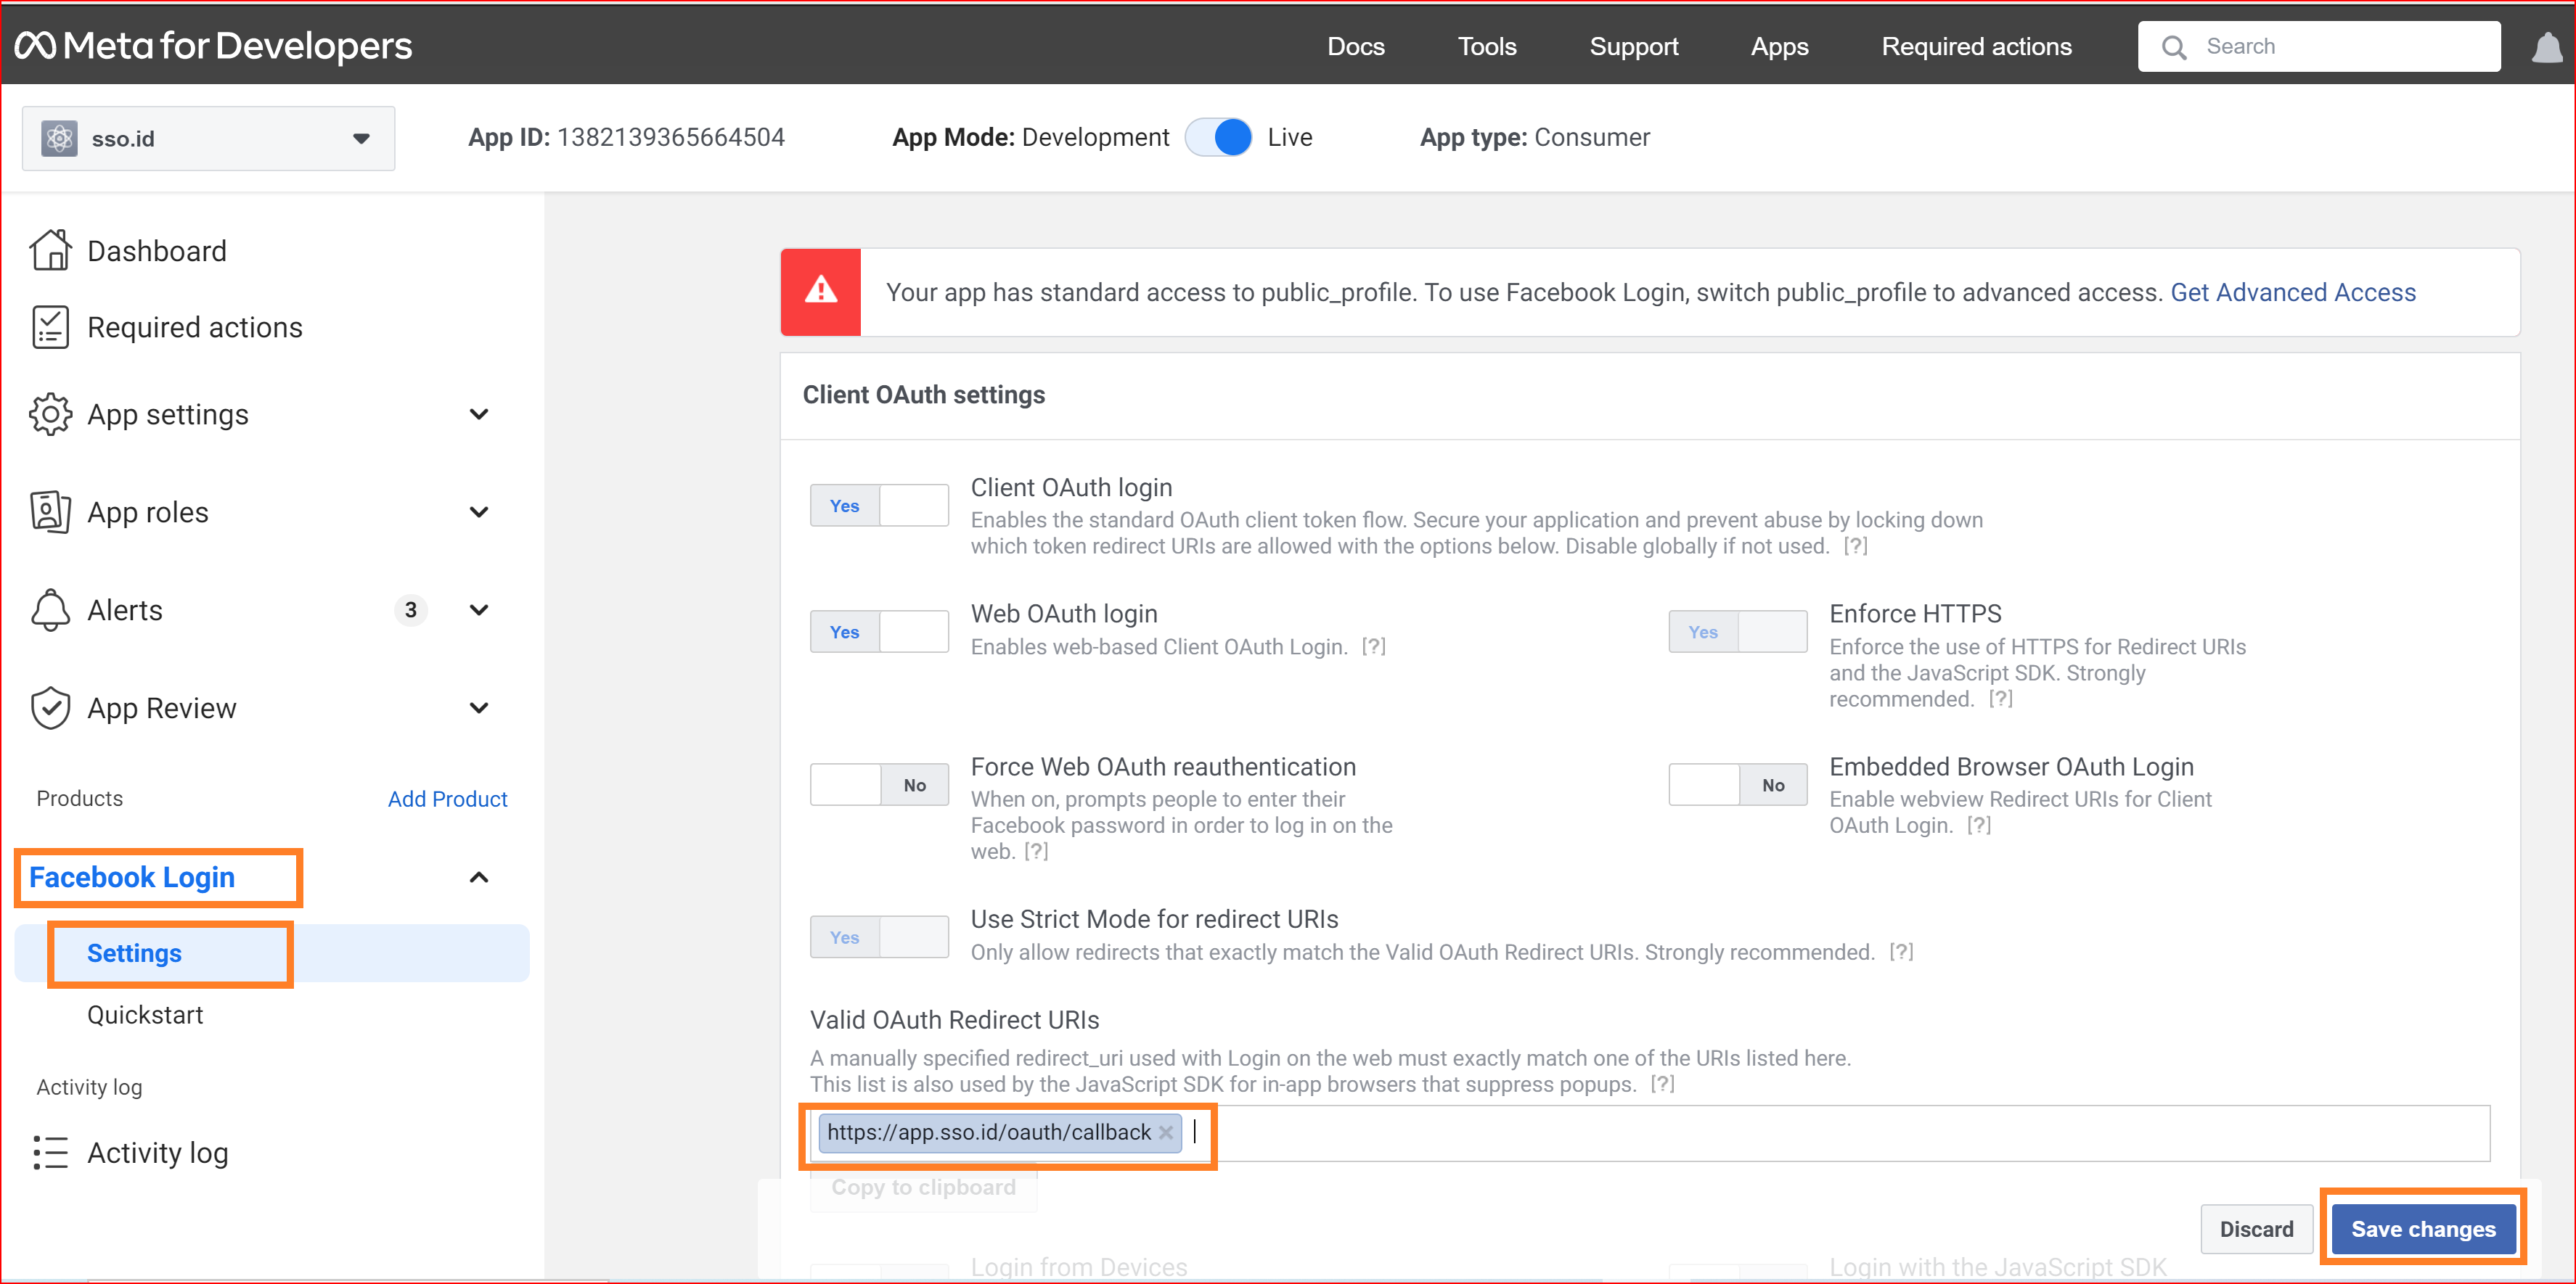Screen dimensions: 2576x1284
Task: Collapse Facebook Login section chevron
Action: (x=479, y=877)
